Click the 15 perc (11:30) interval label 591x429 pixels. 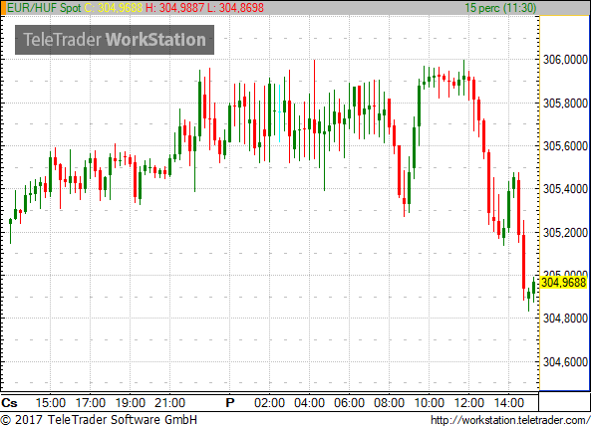point(500,8)
